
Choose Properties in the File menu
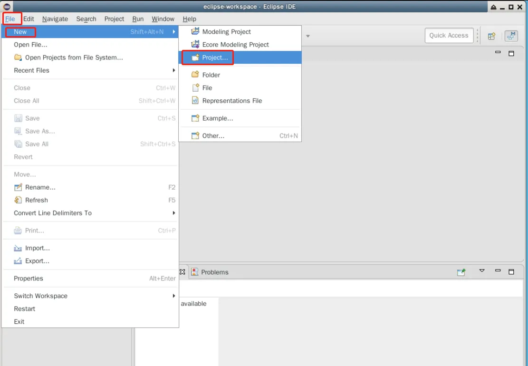pos(90,279)
